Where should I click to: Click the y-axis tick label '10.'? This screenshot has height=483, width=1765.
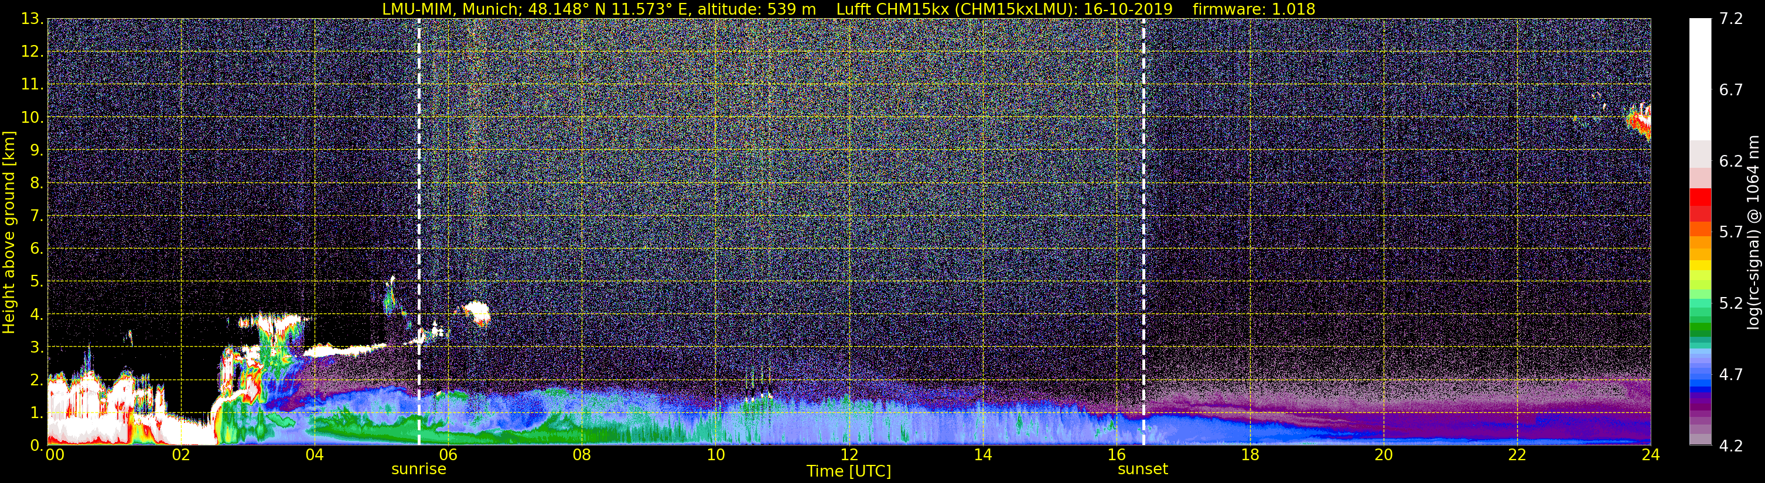32,117
